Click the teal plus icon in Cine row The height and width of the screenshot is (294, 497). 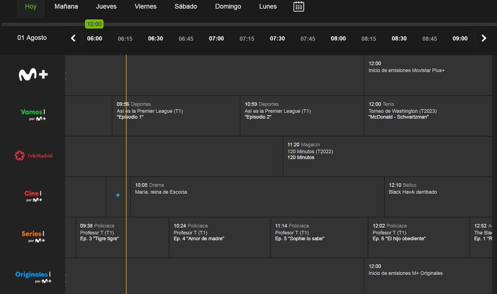(x=118, y=195)
